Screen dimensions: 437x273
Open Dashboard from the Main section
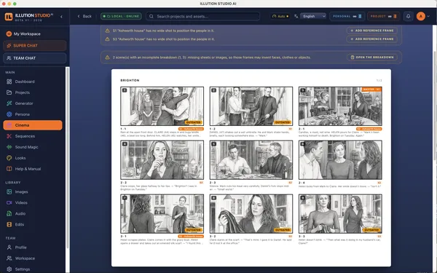tap(33, 82)
